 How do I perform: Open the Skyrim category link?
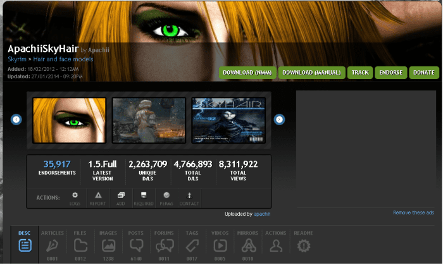click(x=17, y=59)
